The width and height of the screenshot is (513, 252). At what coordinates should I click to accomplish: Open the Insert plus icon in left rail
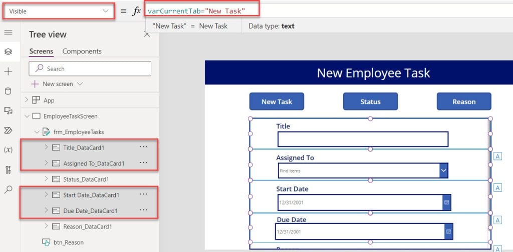[8, 71]
